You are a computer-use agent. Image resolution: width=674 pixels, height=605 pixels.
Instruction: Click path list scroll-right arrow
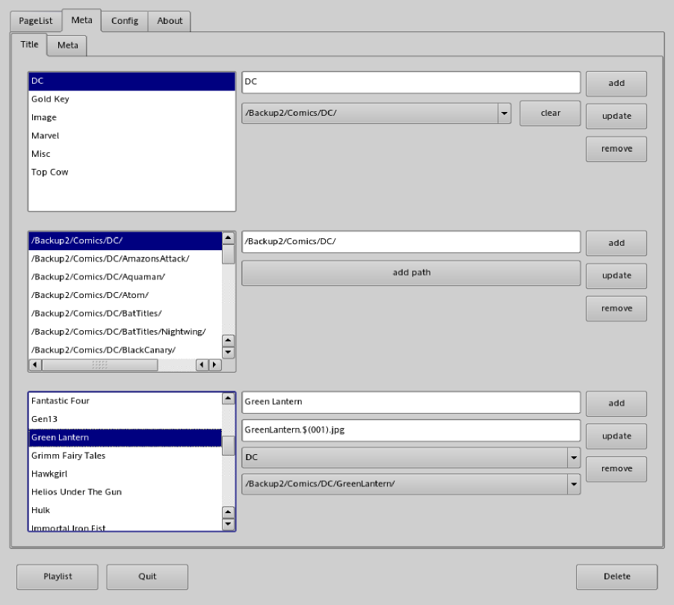(215, 365)
